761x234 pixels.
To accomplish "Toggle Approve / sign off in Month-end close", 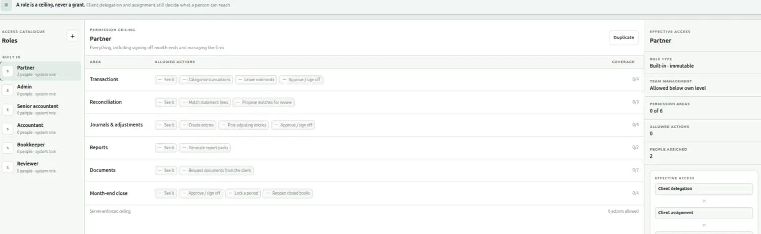I will click(x=201, y=193).
